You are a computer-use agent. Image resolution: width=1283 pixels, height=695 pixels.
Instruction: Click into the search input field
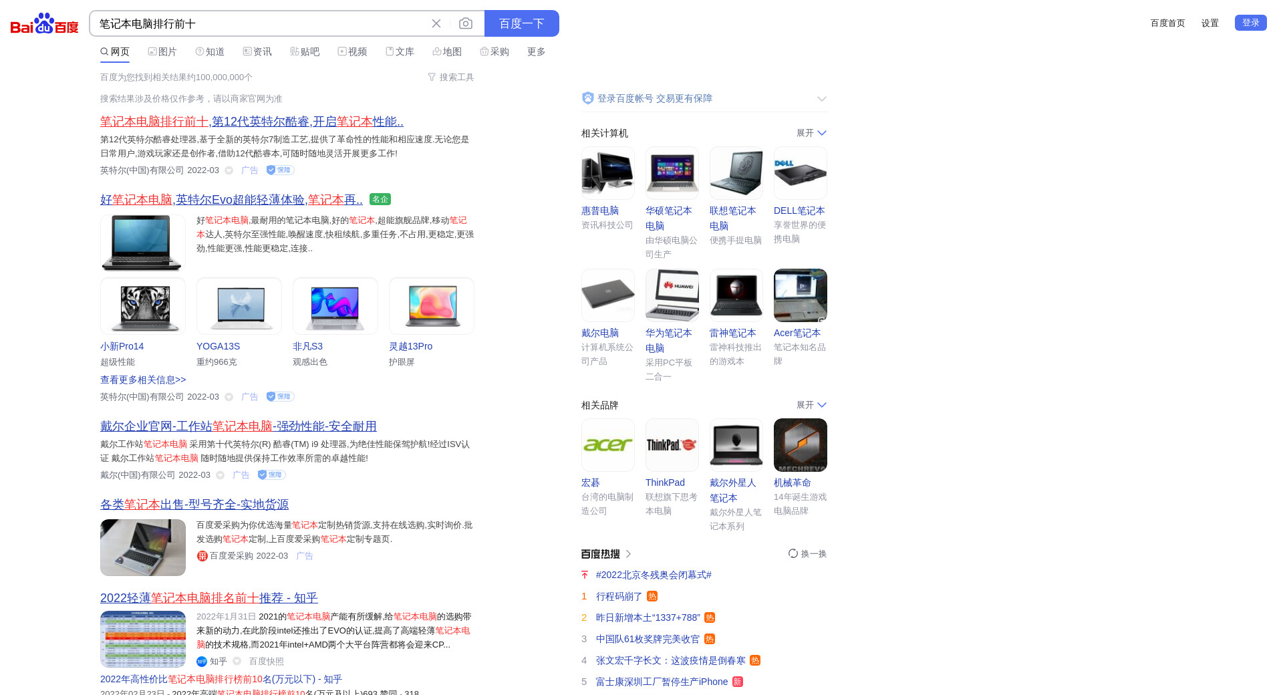coord(261,23)
